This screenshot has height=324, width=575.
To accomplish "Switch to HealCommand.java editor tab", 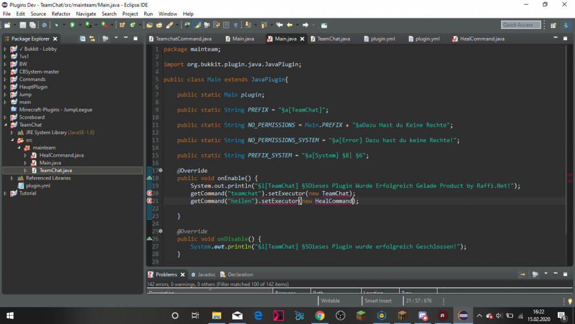I will click(478, 39).
